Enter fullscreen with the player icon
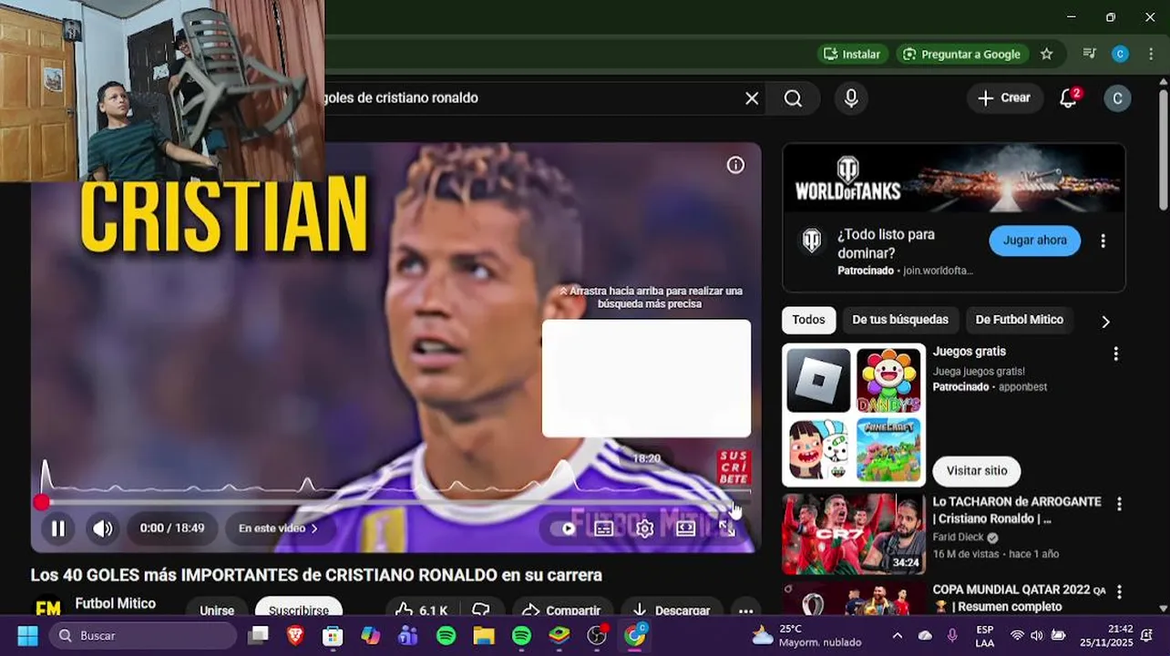The image size is (1170, 656). click(x=726, y=528)
